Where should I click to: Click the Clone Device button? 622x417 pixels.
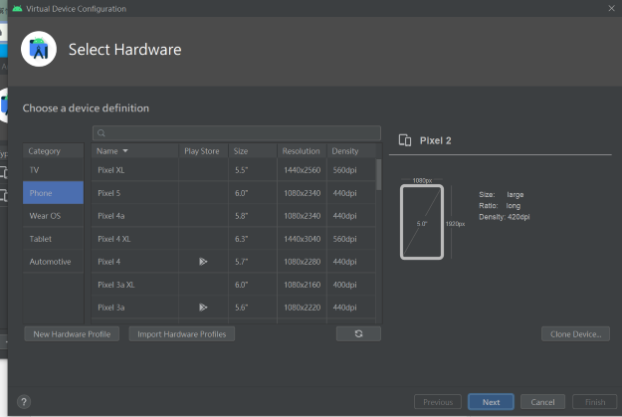(575, 334)
